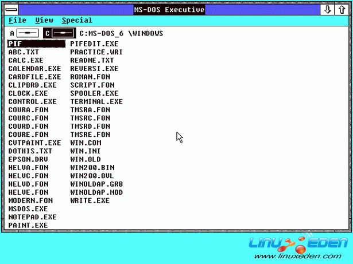Select CONTROL.EXE file
This screenshot has width=353, height=264.
coord(32,101)
